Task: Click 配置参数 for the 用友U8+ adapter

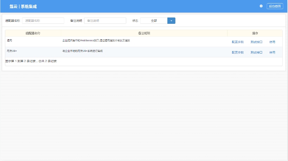Action: [238, 52]
